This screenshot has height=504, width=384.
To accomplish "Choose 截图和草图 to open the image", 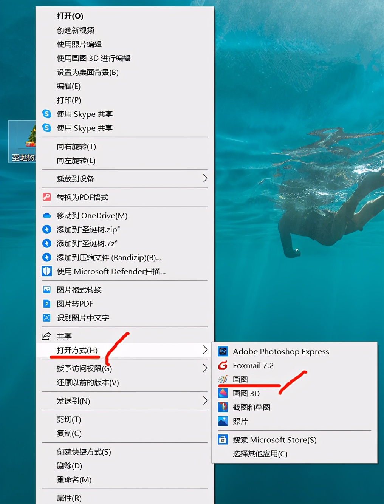I will click(x=251, y=407).
